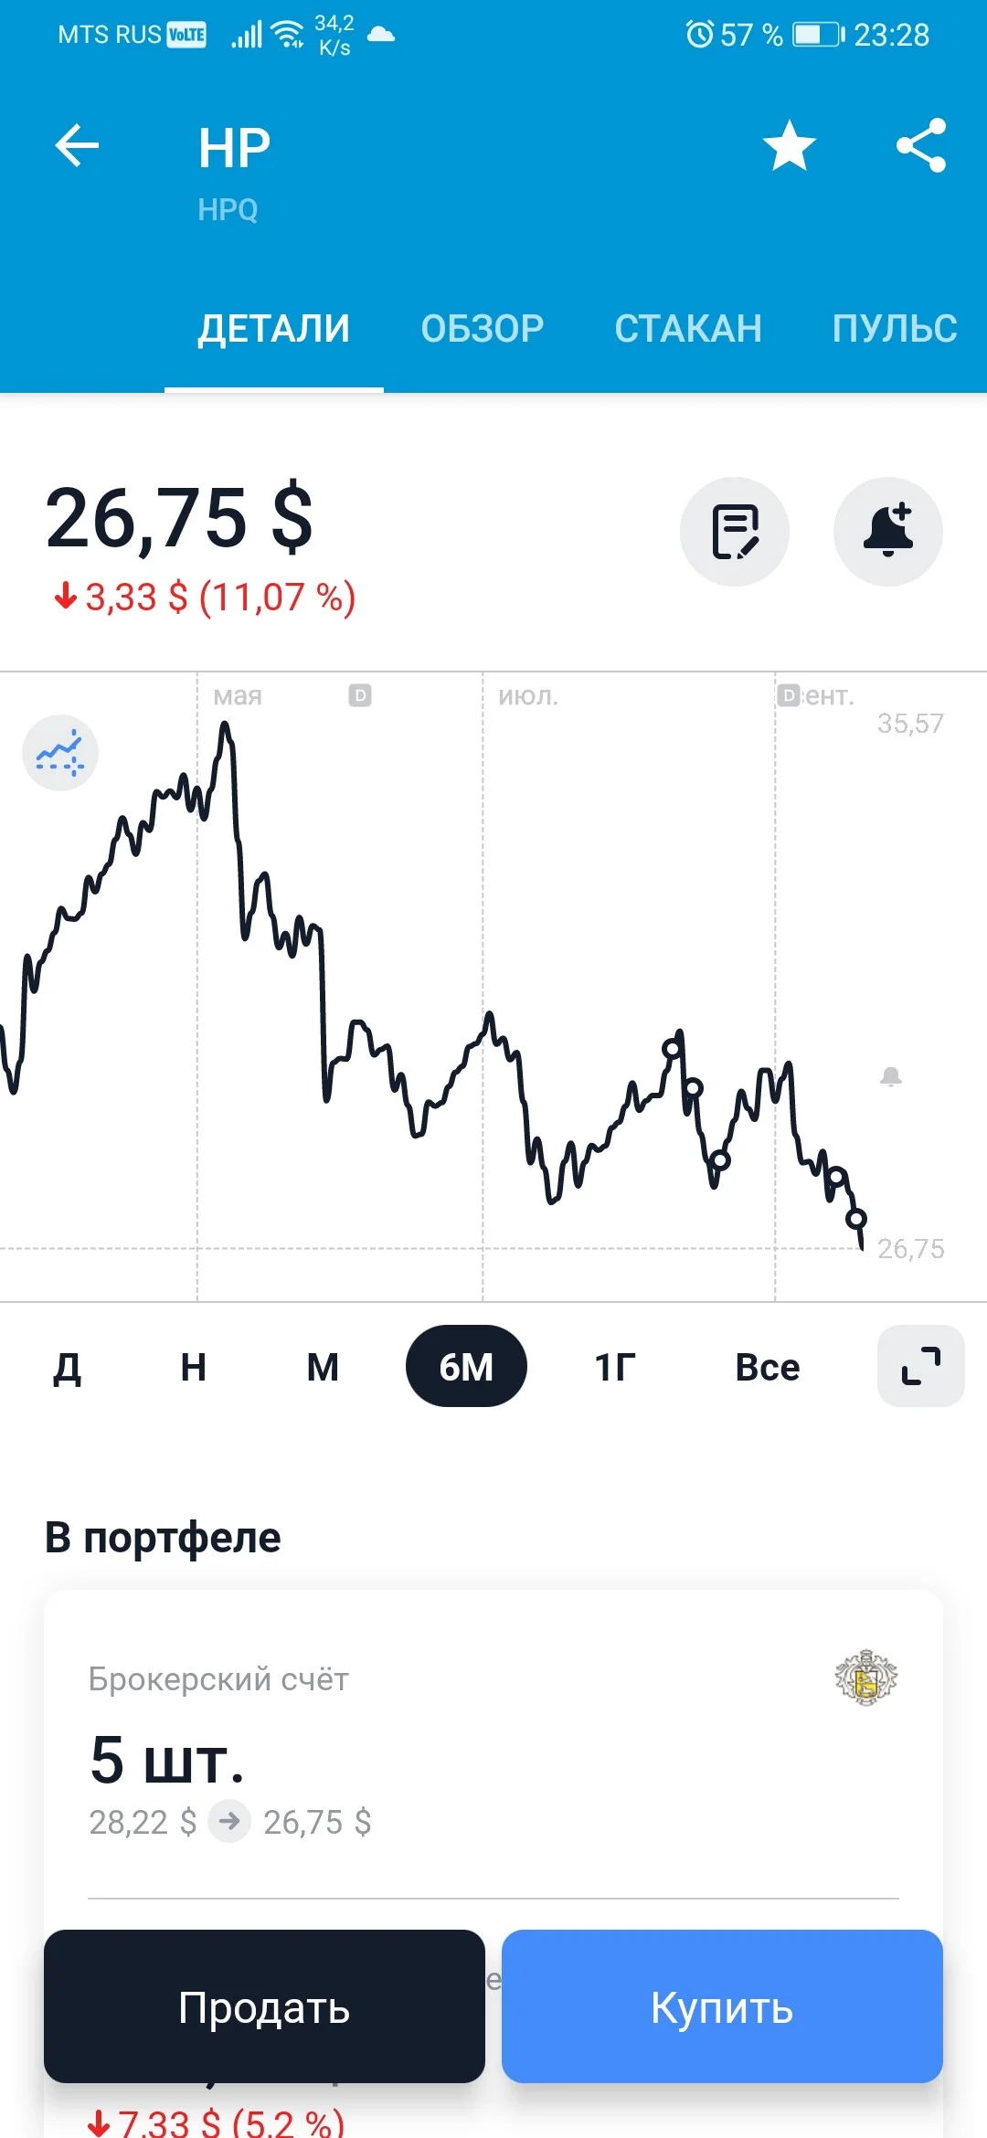987x2138 pixels.
Task: Tap the dividend D marker near май
Action: (360, 695)
